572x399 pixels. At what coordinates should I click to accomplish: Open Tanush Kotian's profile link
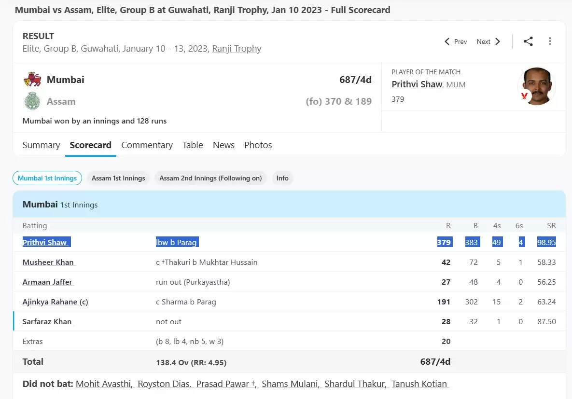(x=419, y=384)
